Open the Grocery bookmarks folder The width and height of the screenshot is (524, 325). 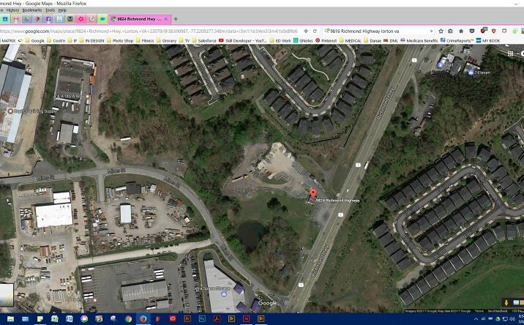point(166,40)
